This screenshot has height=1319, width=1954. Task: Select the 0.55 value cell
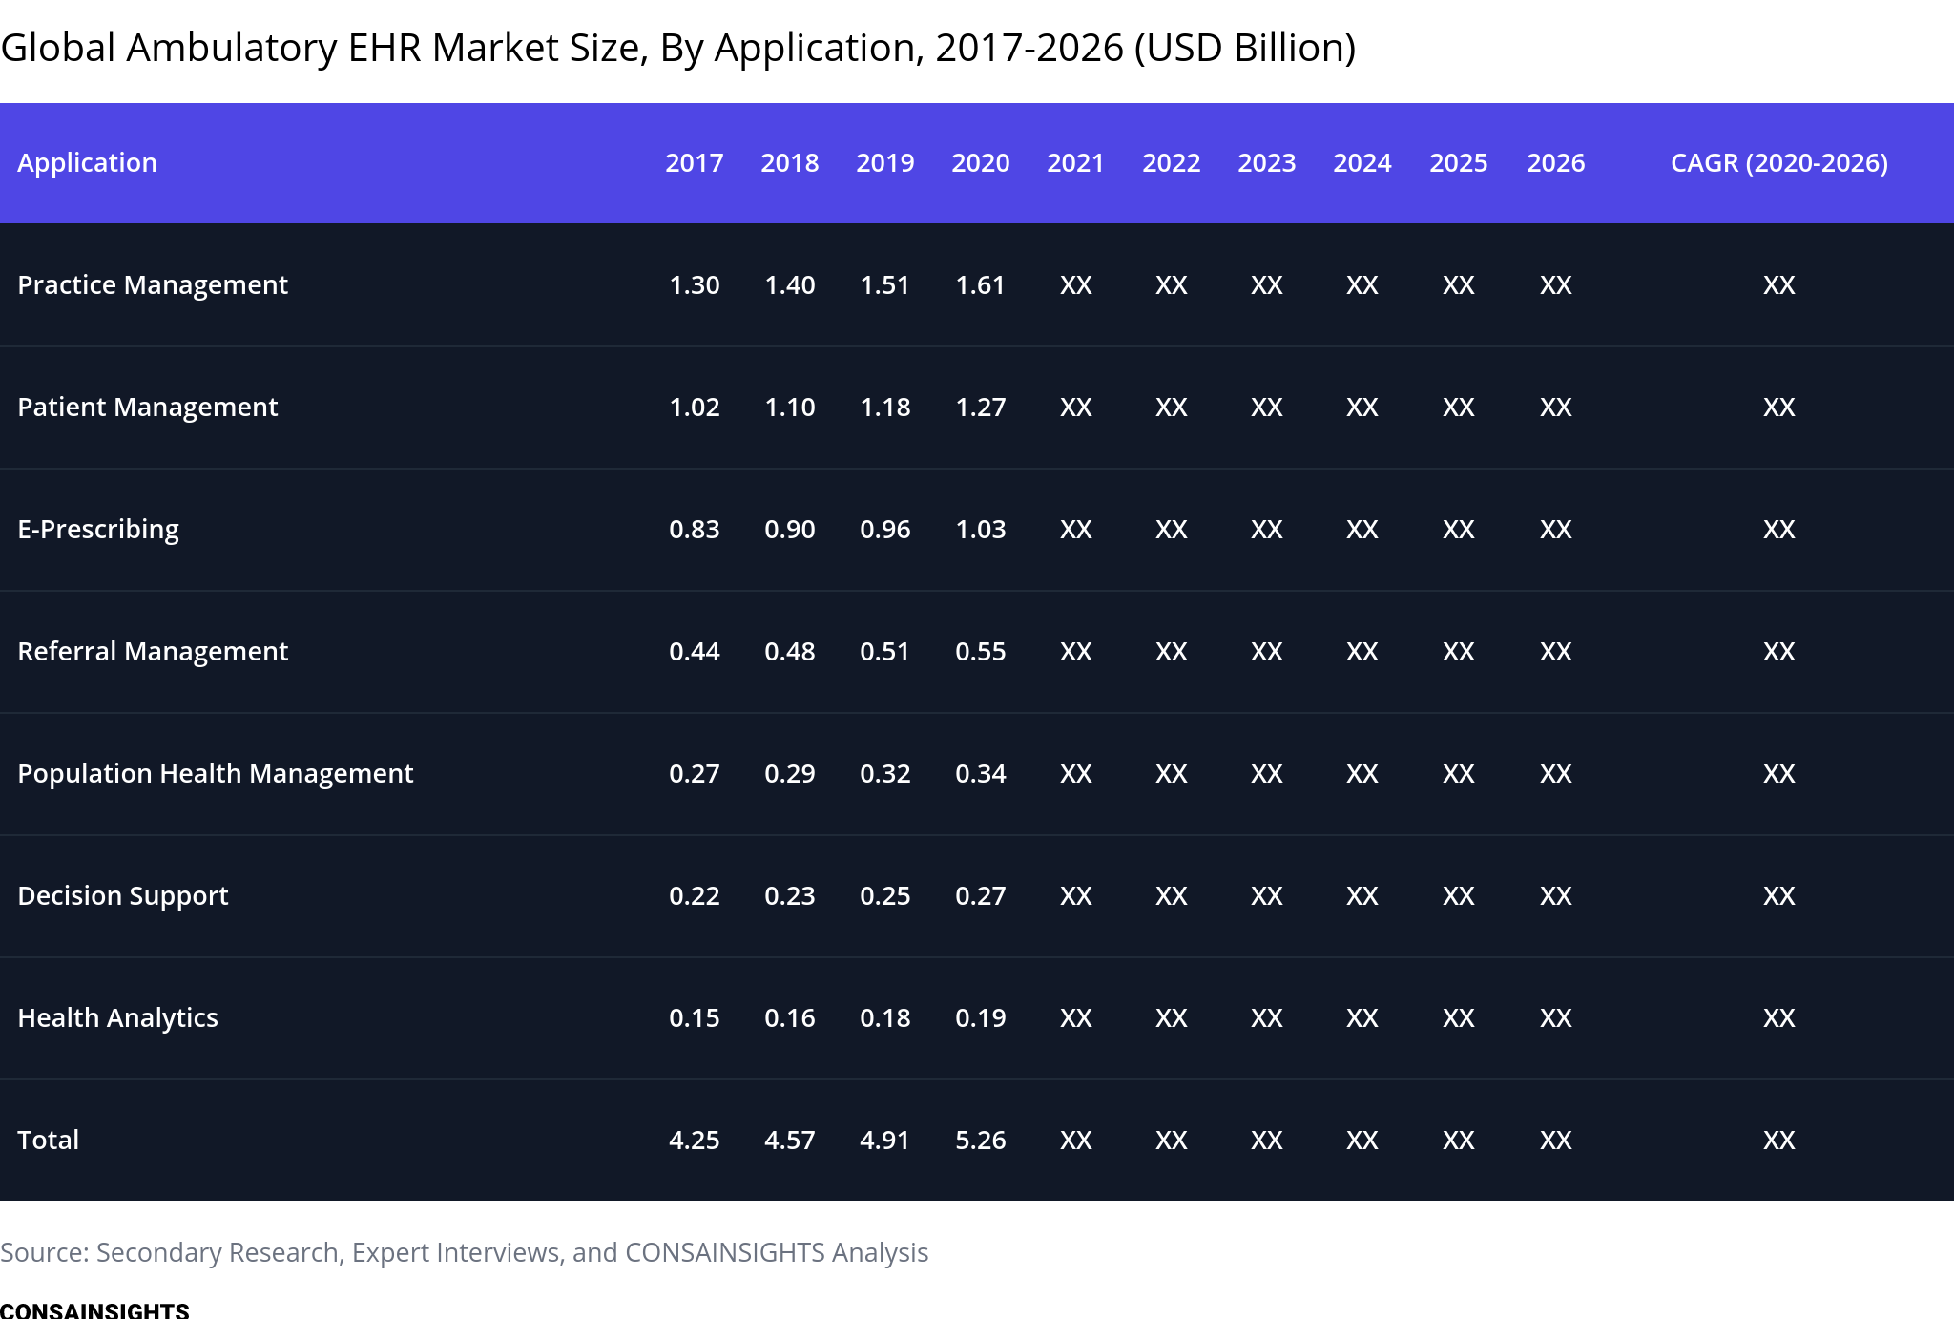point(981,652)
